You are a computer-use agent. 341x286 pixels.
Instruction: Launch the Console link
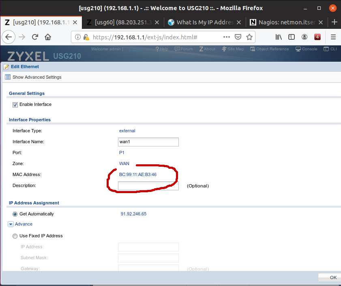307,49
